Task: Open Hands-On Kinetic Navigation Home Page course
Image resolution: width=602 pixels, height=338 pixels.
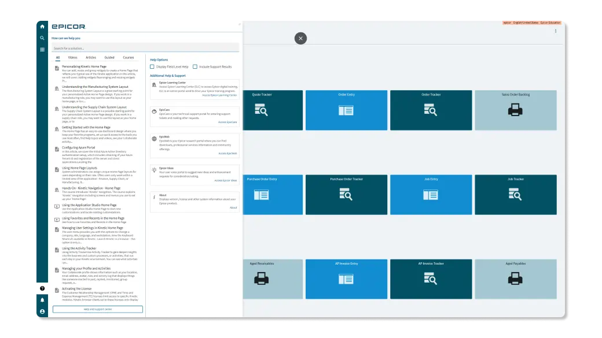Action: (91, 188)
